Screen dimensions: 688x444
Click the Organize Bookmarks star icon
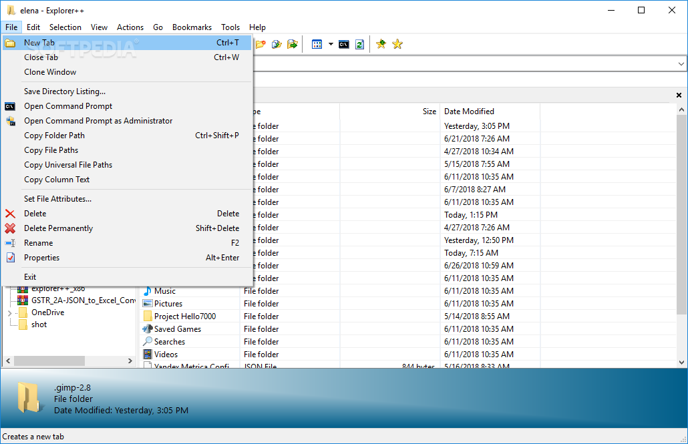tap(397, 44)
